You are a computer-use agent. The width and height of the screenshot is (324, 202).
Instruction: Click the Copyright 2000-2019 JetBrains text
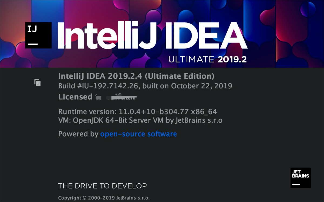point(104,198)
